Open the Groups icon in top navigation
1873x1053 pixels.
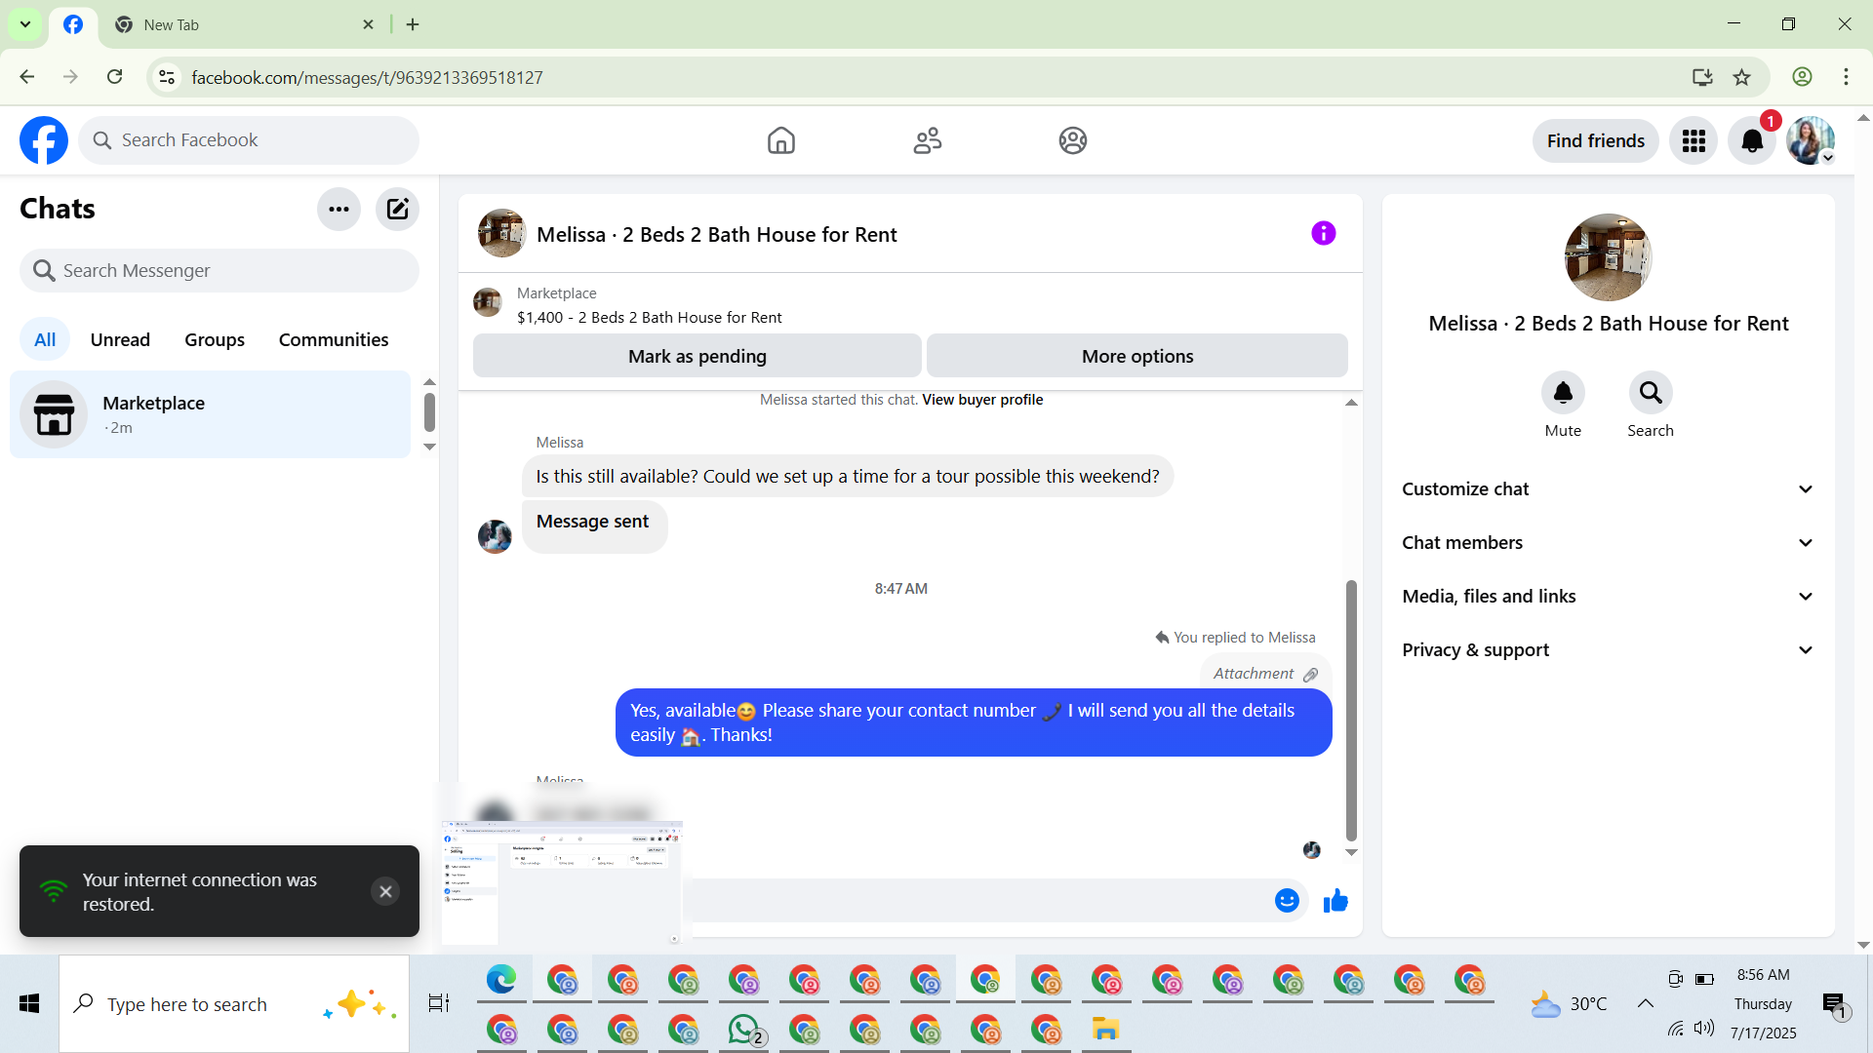tap(1072, 140)
